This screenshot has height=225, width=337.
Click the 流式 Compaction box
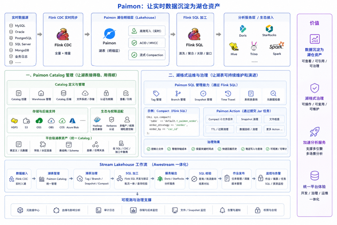pyautogui.click(x=147, y=55)
